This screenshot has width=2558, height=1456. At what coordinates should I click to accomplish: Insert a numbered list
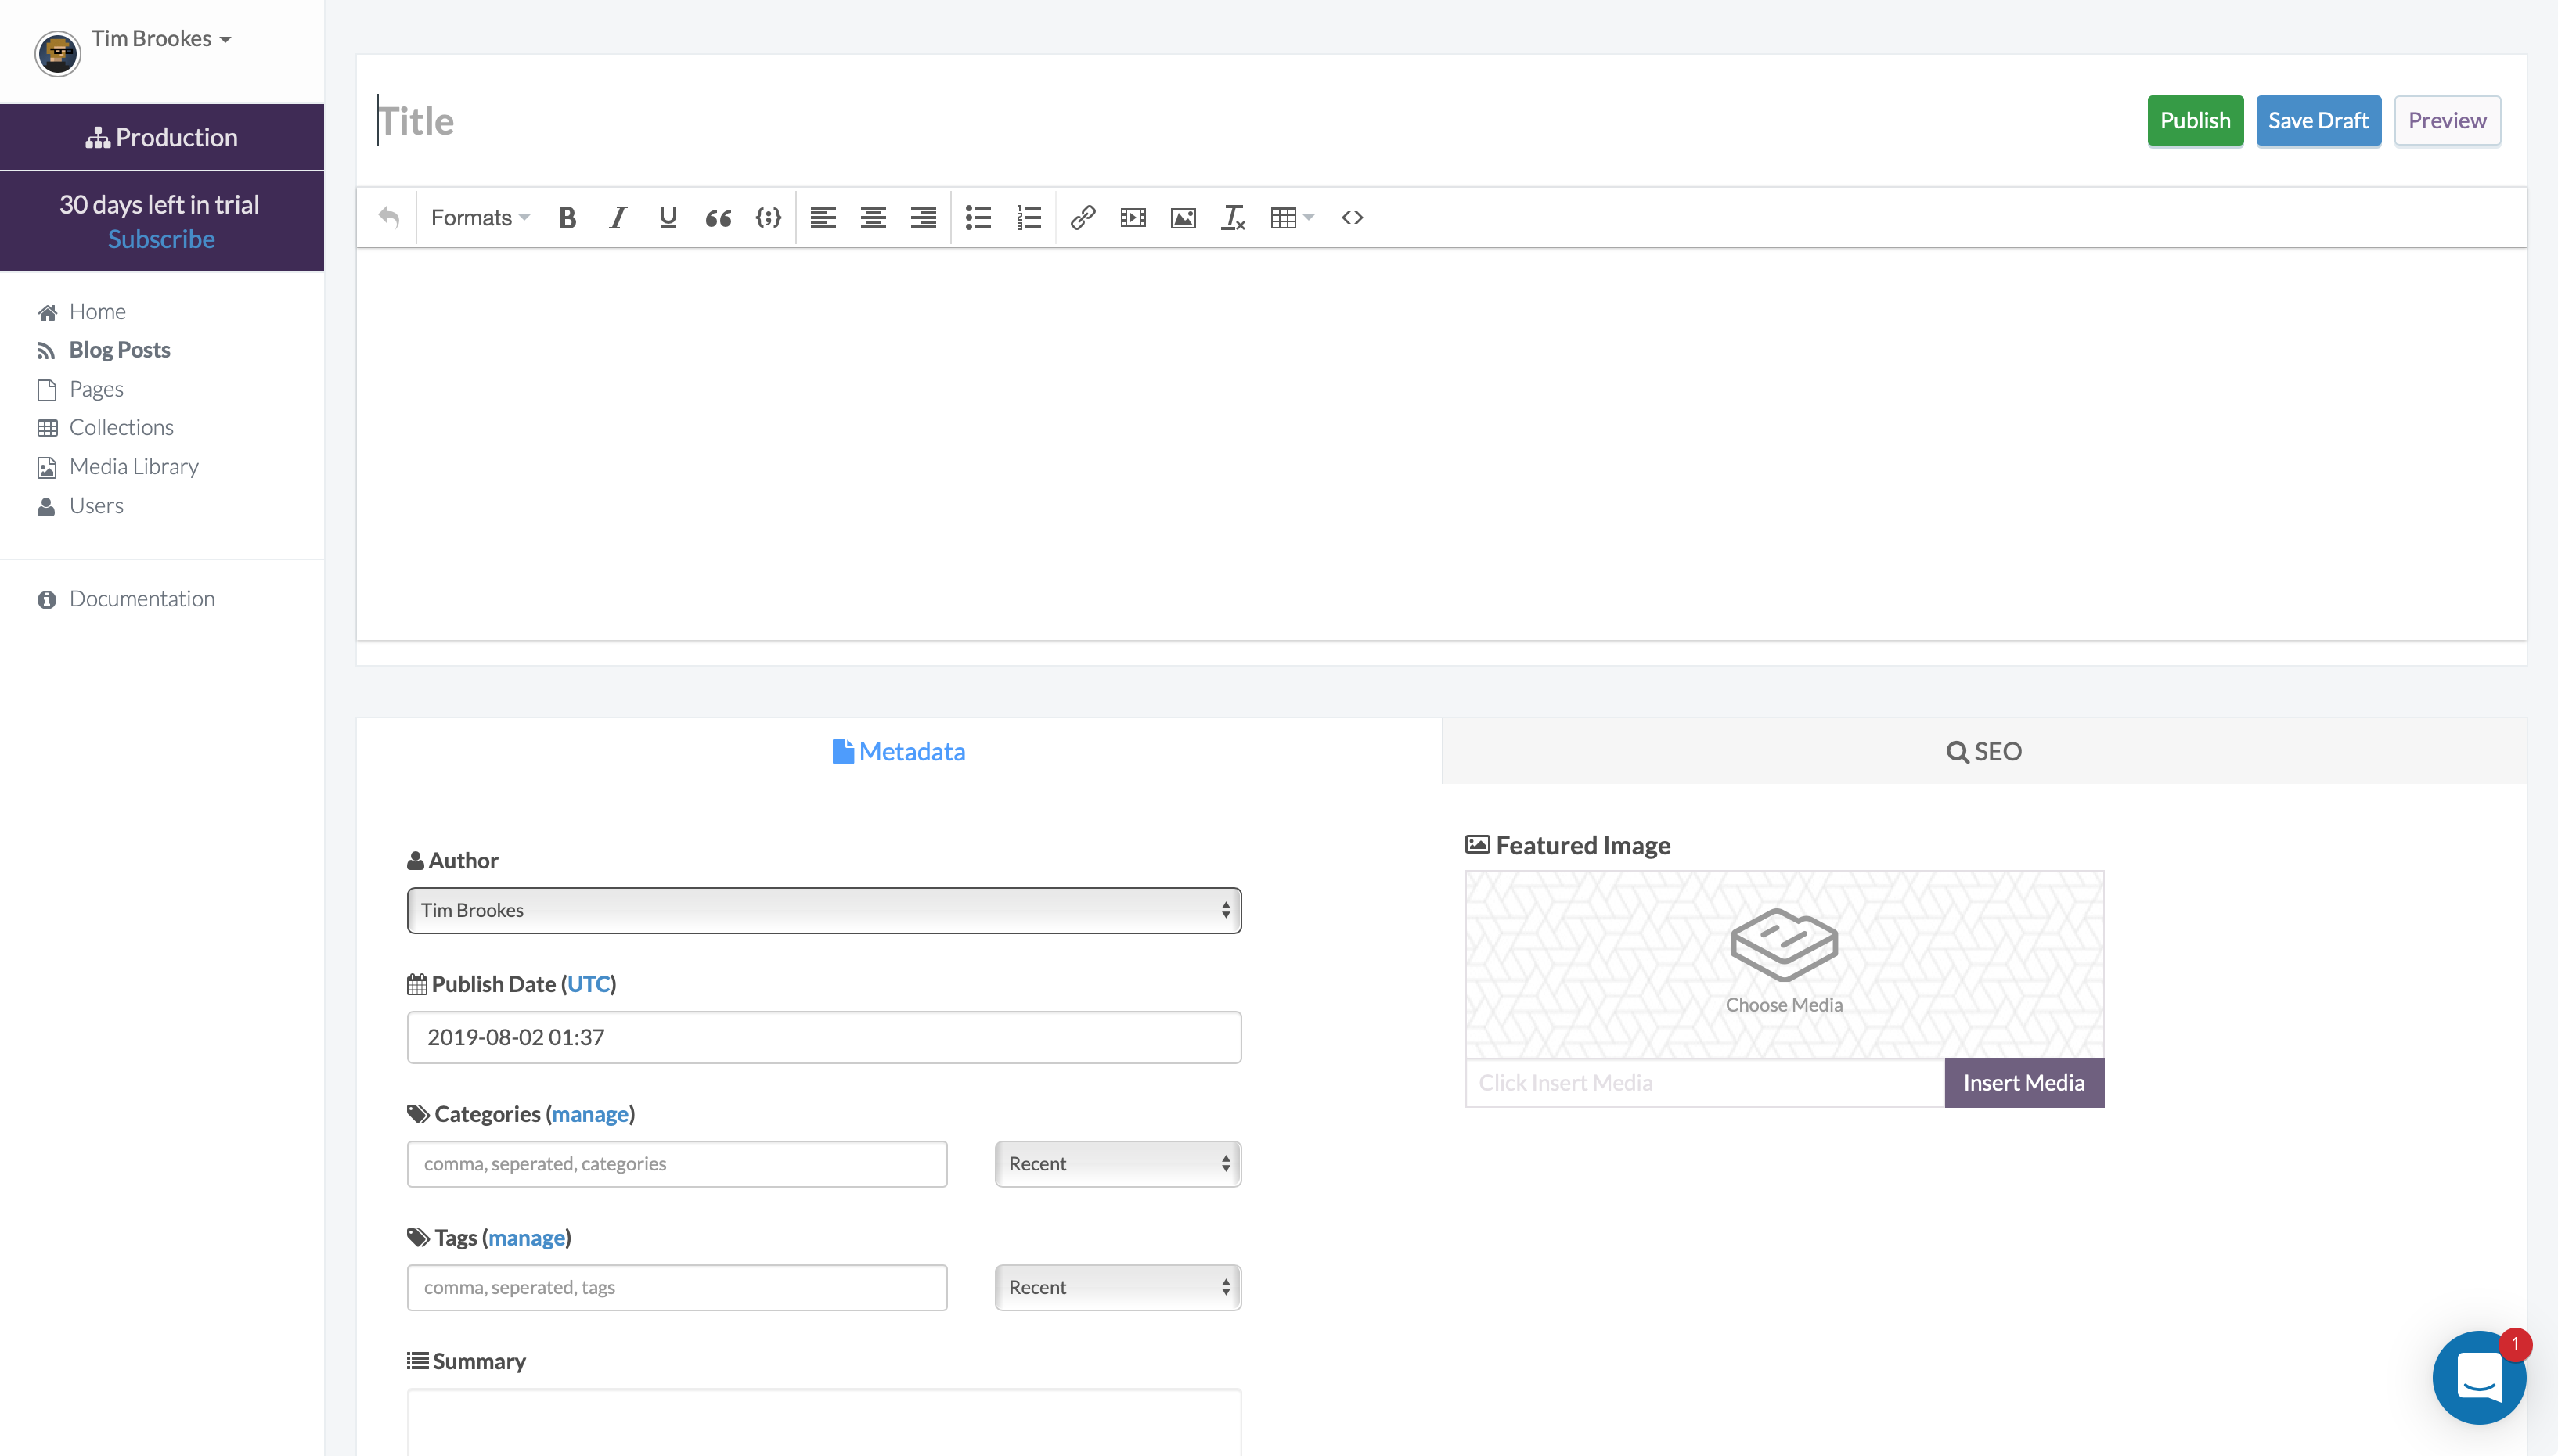click(x=1029, y=217)
